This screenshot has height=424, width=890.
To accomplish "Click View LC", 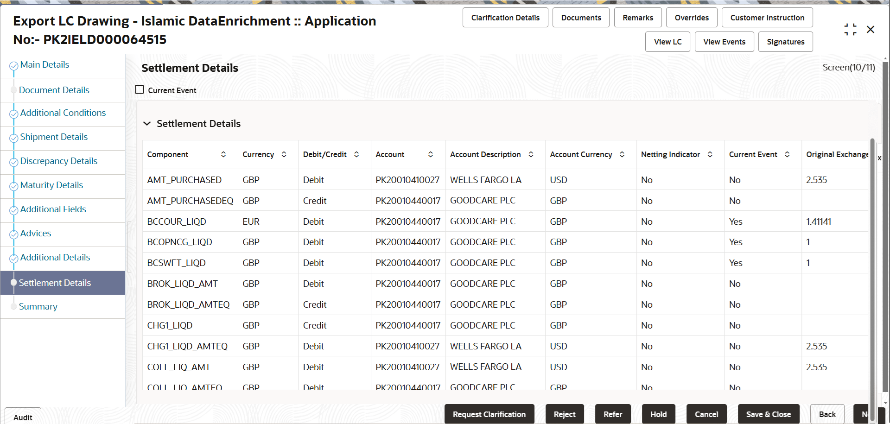I will point(667,41).
